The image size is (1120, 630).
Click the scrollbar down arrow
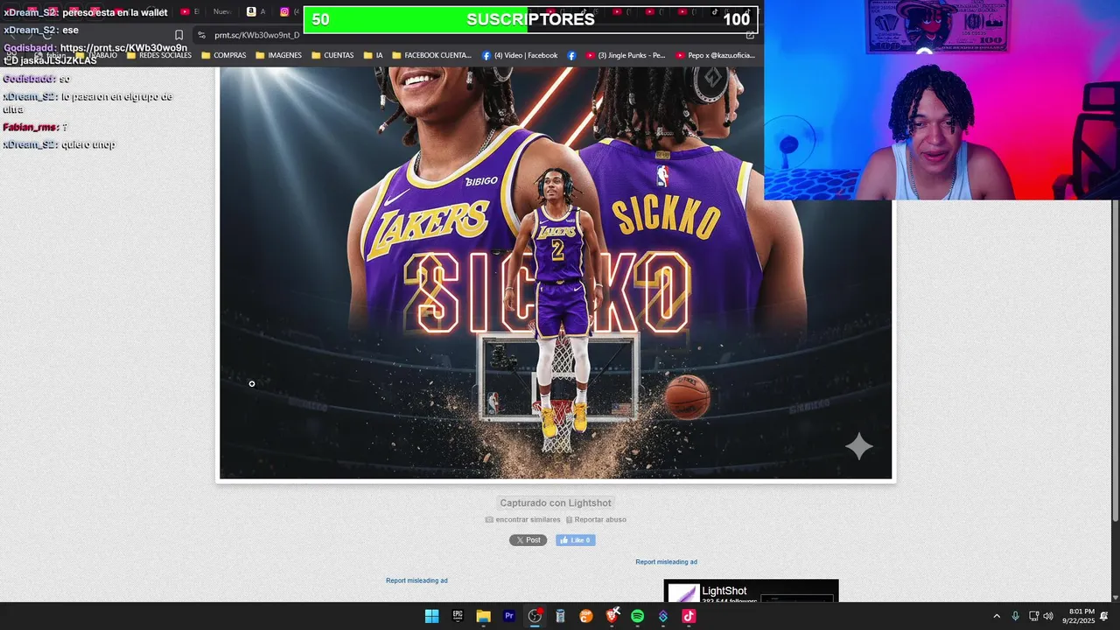click(1115, 598)
